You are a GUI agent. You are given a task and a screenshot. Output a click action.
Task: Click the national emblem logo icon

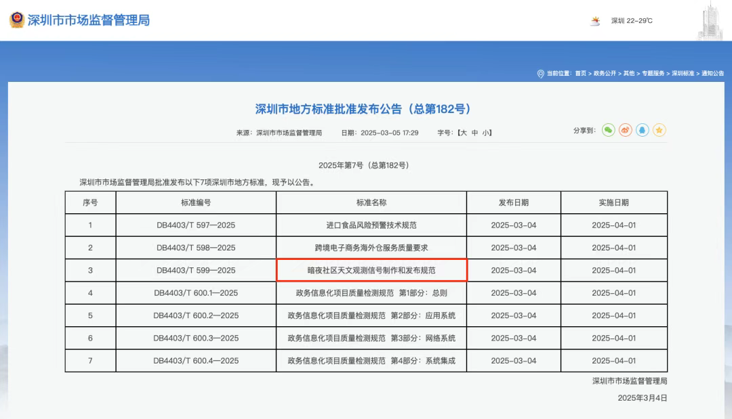coord(17,20)
